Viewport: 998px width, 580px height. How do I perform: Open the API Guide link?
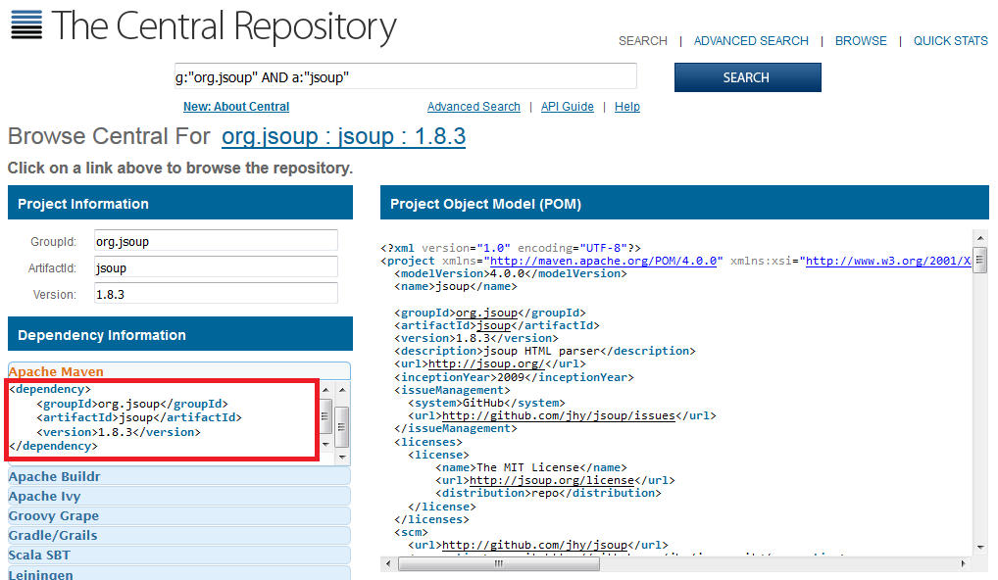[567, 107]
